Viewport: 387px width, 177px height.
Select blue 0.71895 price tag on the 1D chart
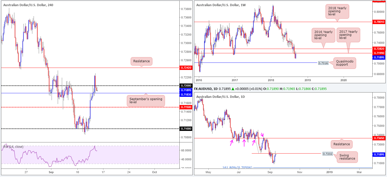[x=379, y=155]
